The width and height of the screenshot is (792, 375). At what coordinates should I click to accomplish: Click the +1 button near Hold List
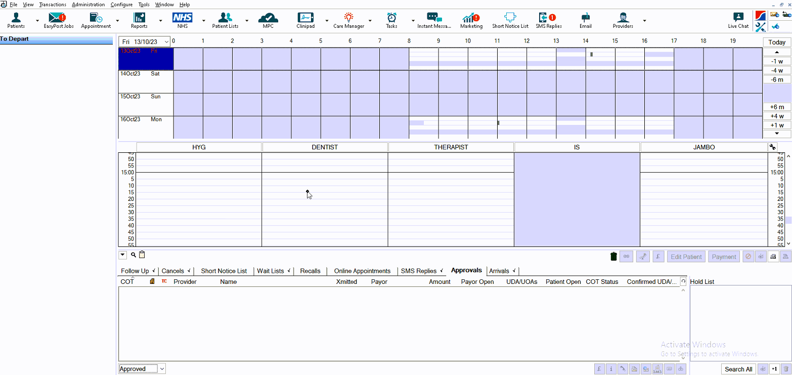click(774, 369)
